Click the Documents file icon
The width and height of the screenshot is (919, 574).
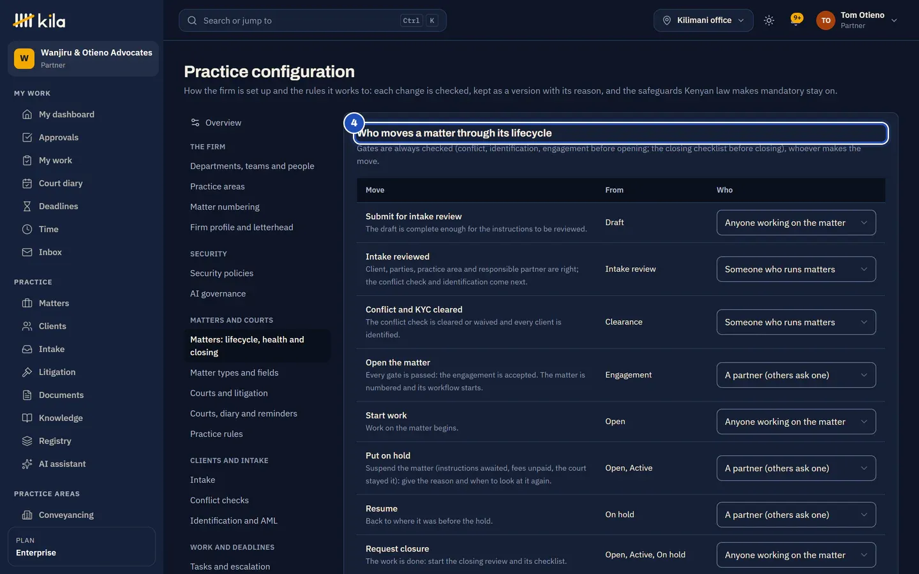(x=27, y=395)
